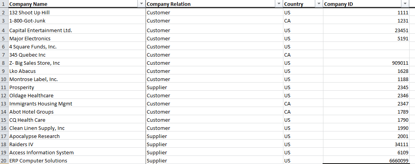The height and width of the screenshot is (164, 415).
Task: Select the Supplier cell for Prosperity
Action: point(214,87)
